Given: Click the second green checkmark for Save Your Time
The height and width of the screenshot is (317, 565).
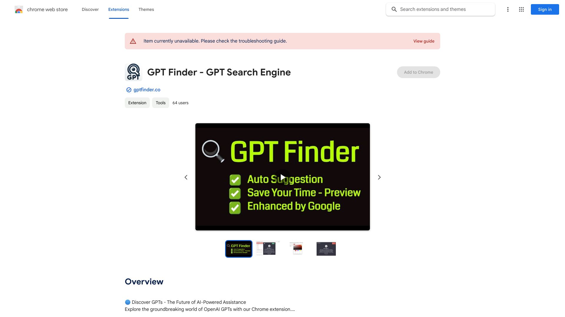Looking at the screenshot, I should coord(235,192).
